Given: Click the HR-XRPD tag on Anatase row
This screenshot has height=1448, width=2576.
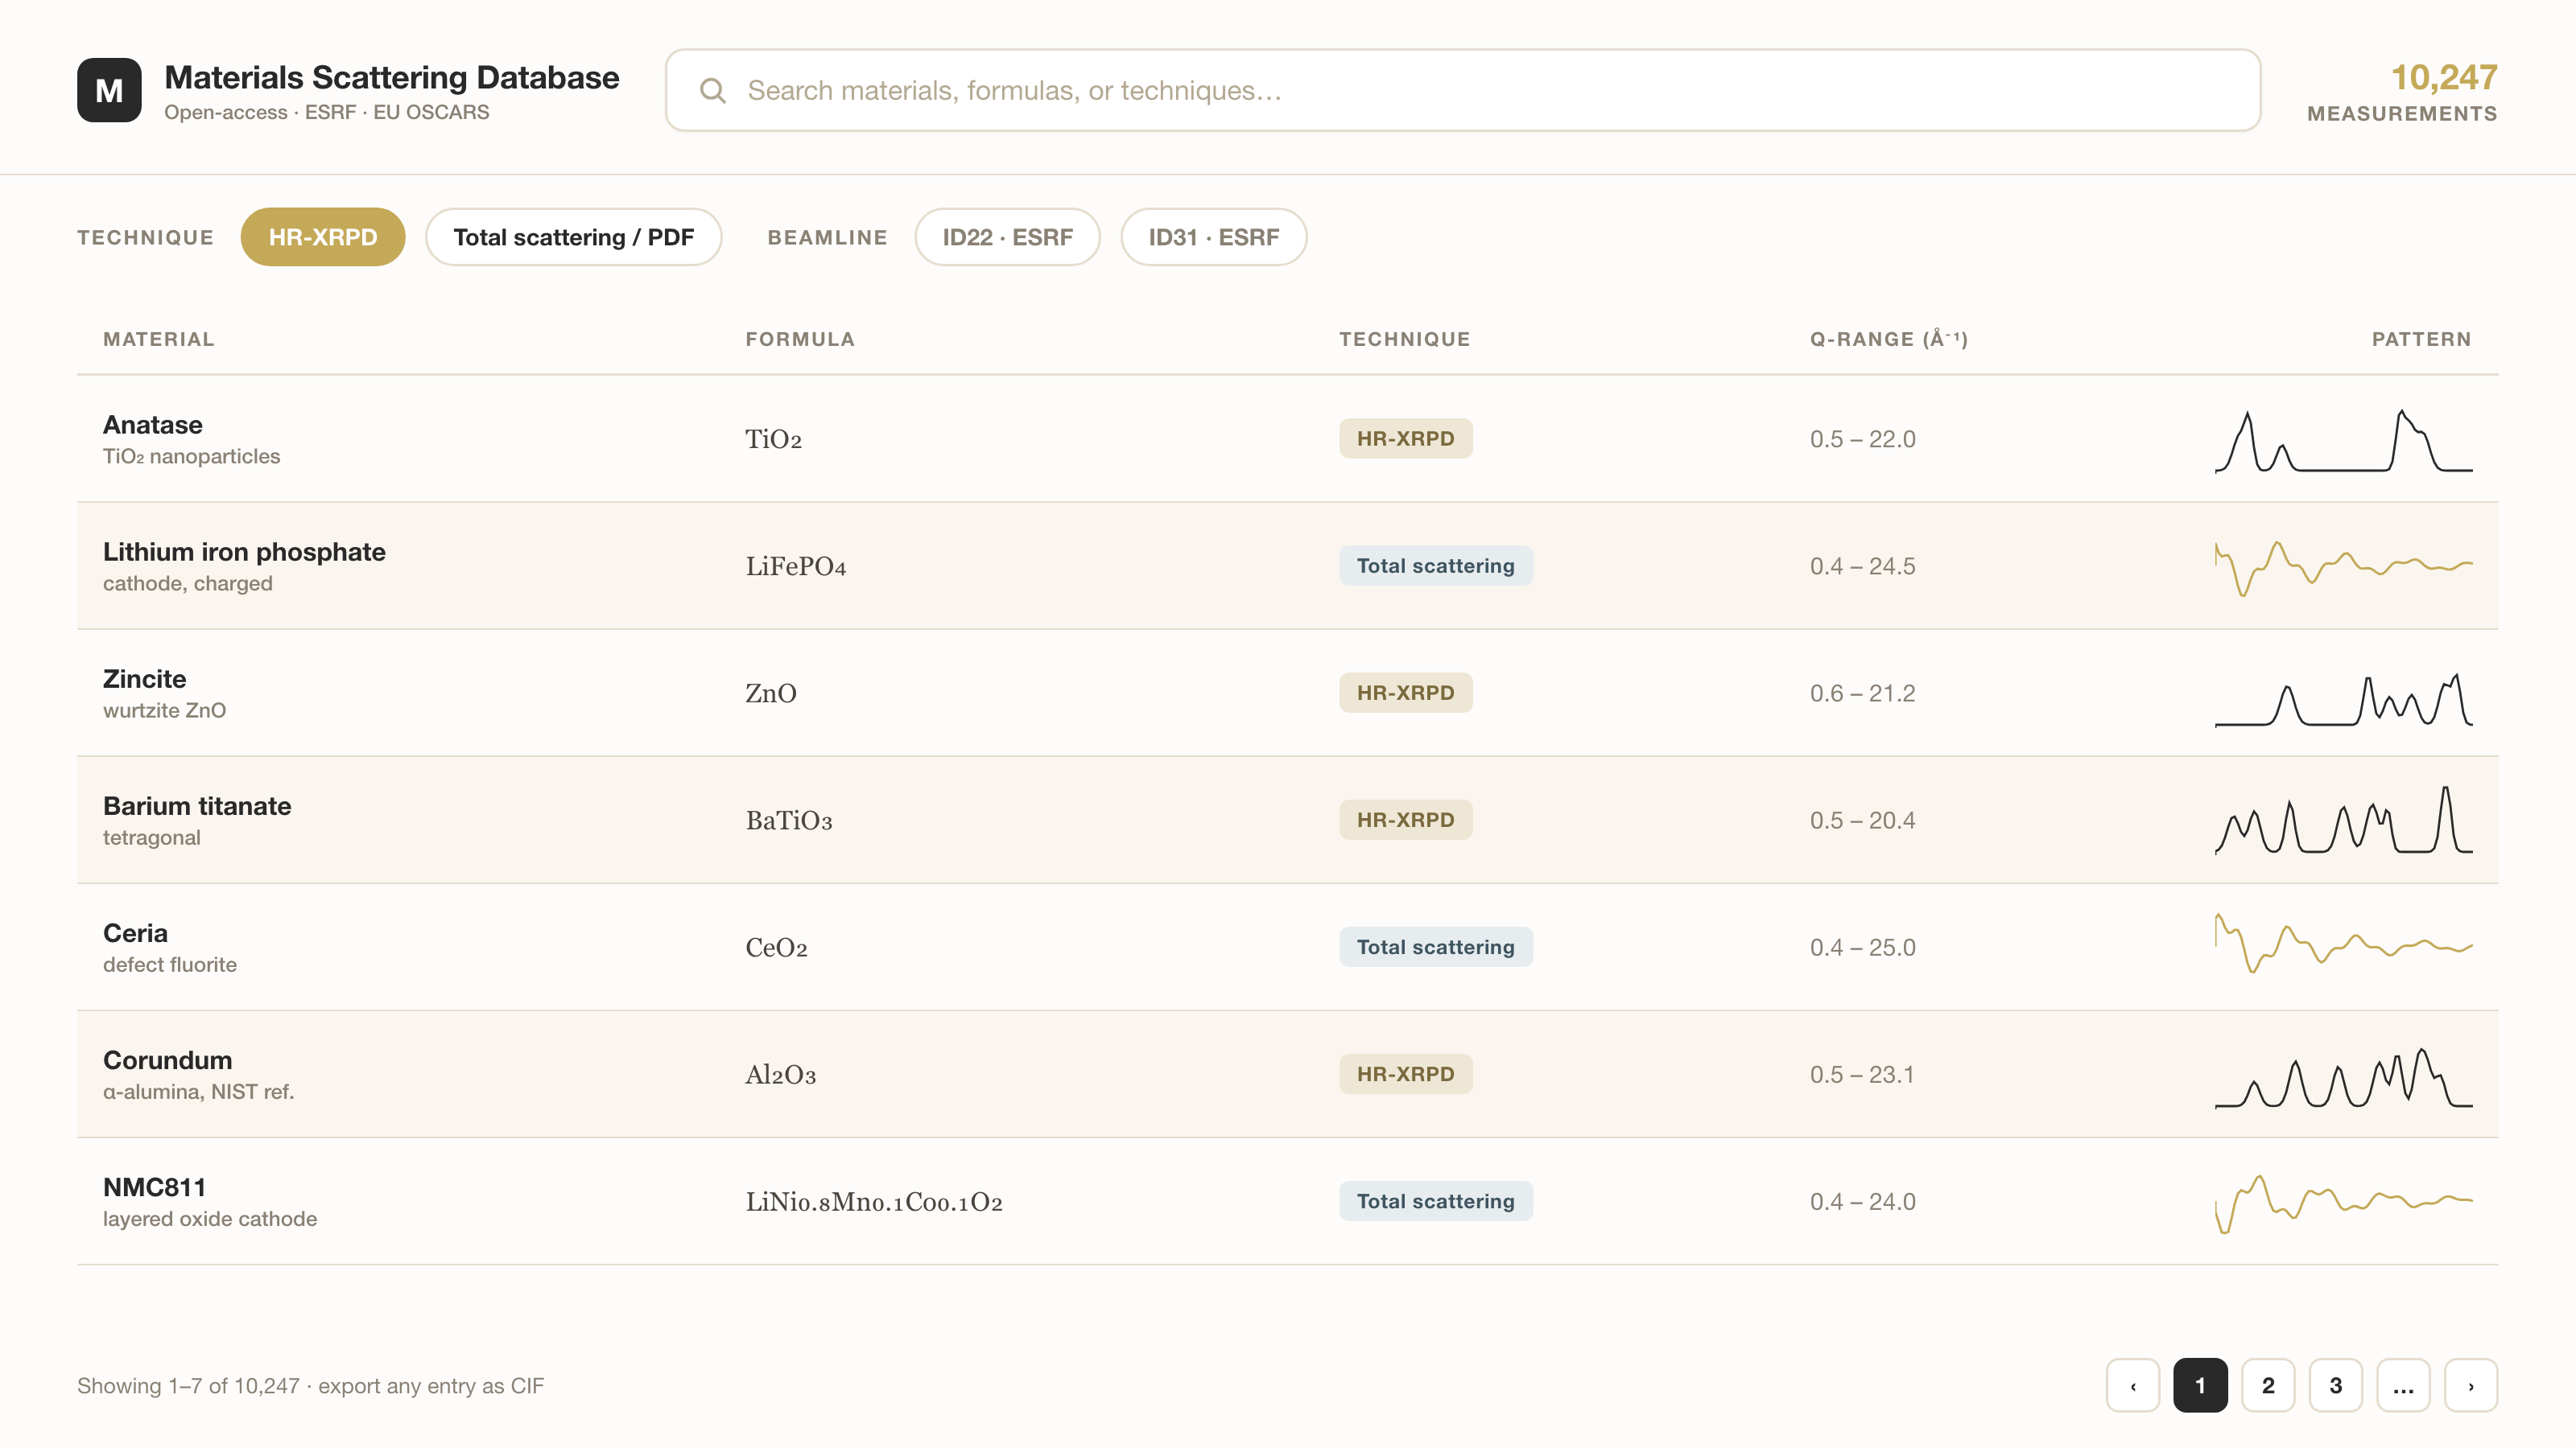Looking at the screenshot, I should click(1405, 438).
